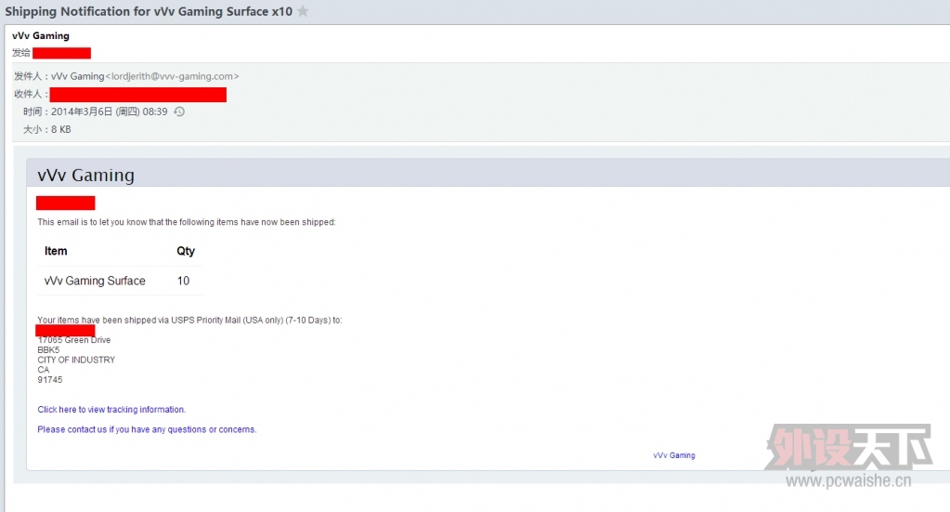Click the Qty column header
This screenshot has width=950, height=512.
point(186,251)
